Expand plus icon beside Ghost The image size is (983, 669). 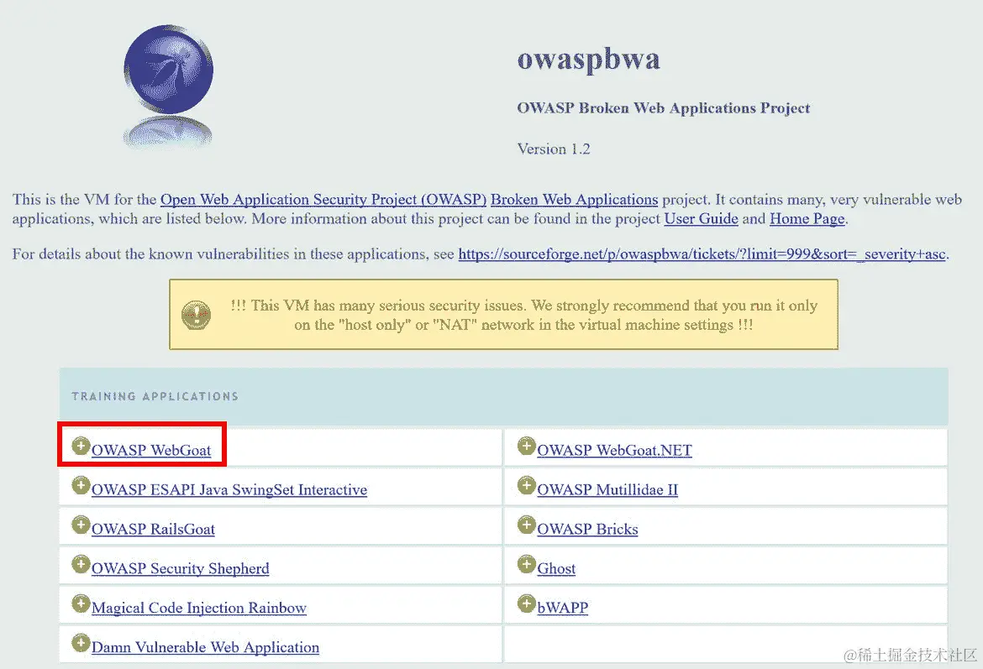pyautogui.click(x=527, y=564)
